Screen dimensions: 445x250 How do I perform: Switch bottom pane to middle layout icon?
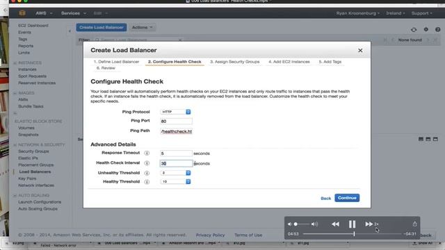pos(428,139)
